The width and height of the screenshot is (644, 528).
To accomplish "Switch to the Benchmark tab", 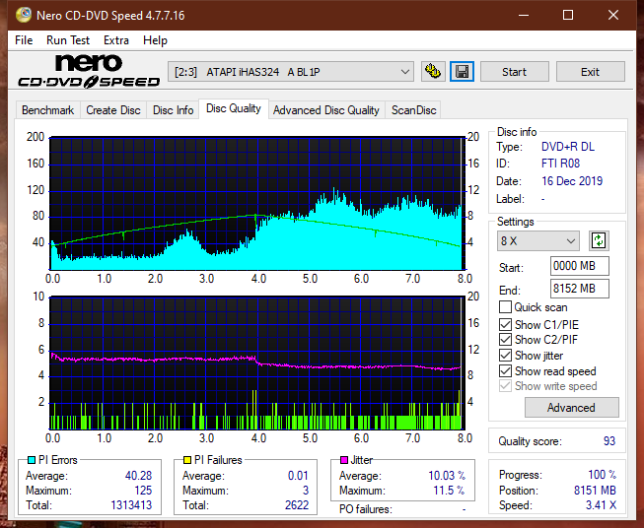I will (47, 110).
